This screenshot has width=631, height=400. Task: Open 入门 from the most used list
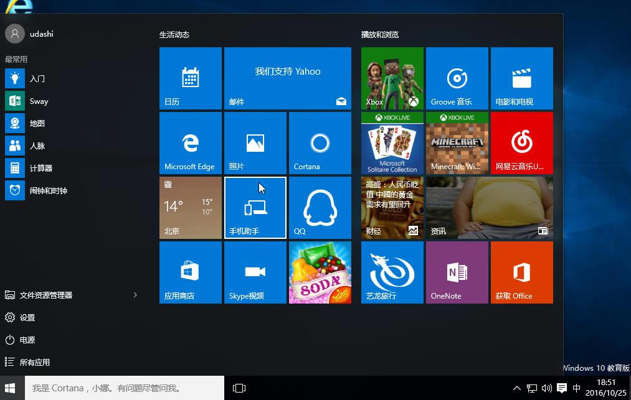click(72, 78)
